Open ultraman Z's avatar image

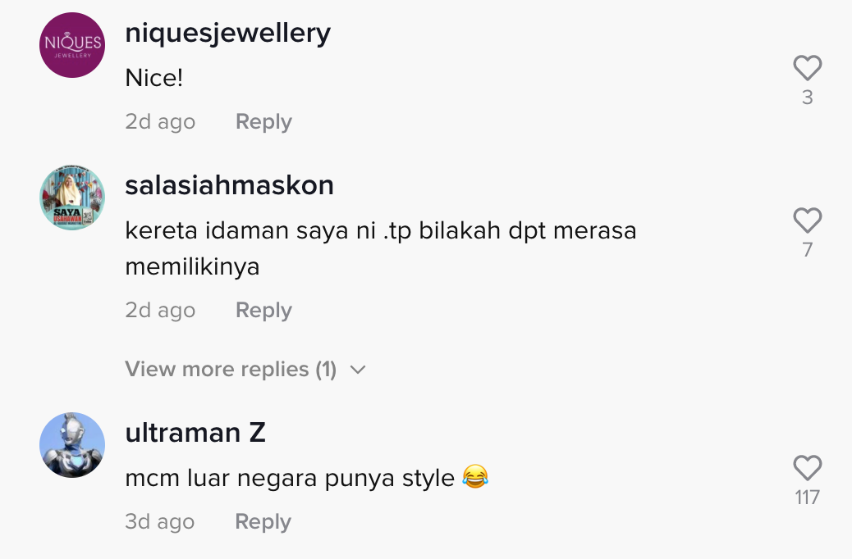pyautogui.click(x=72, y=445)
